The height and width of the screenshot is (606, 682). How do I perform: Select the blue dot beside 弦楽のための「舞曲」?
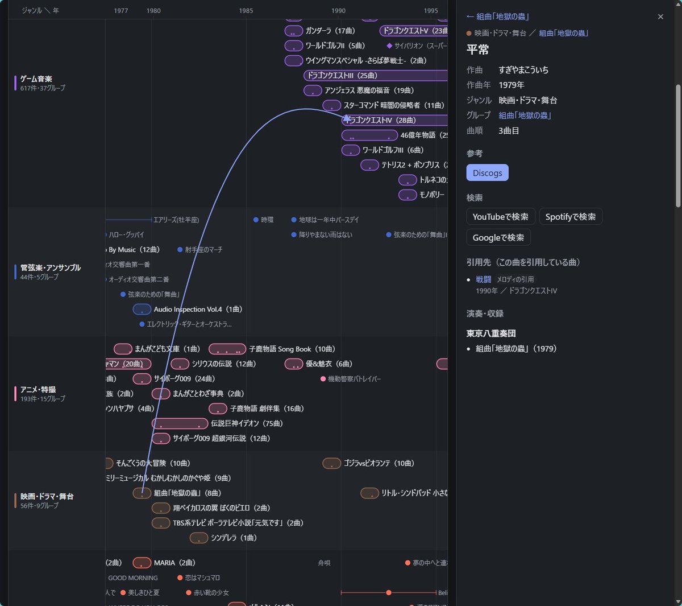pyautogui.click(x=123, y=294)
